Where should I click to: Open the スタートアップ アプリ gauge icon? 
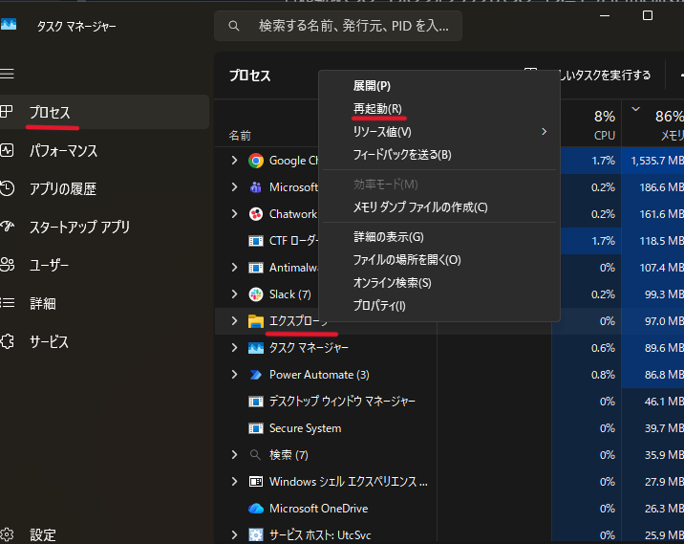[x=7, y=227]
